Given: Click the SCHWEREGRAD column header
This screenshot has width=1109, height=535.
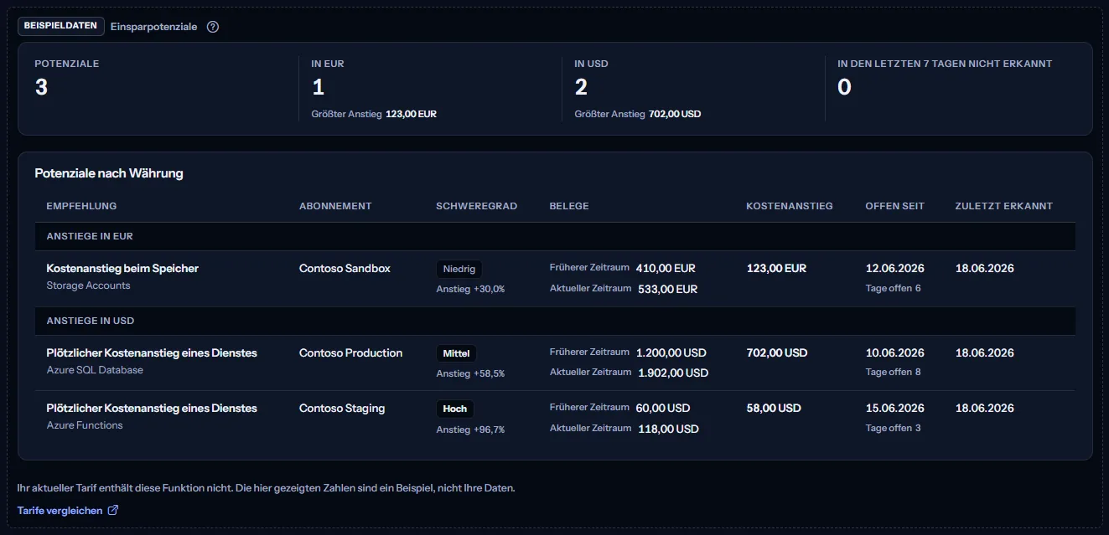Looking at the screenshot, I should click(477, 206).
